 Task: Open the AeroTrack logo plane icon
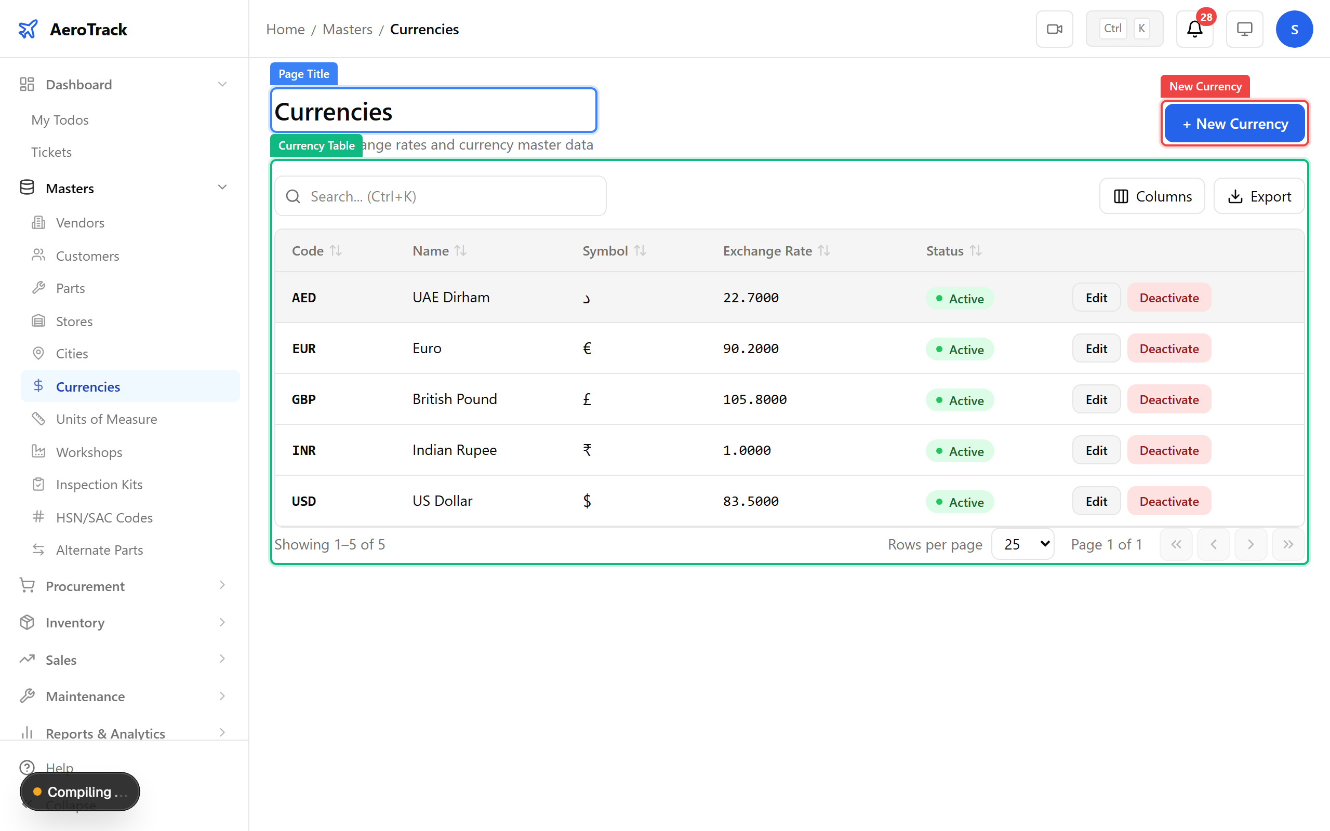[28, 29]
